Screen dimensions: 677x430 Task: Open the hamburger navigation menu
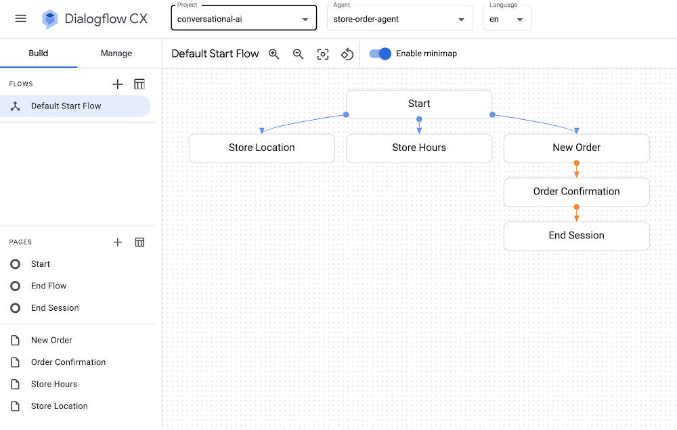[x=21, y=18]
